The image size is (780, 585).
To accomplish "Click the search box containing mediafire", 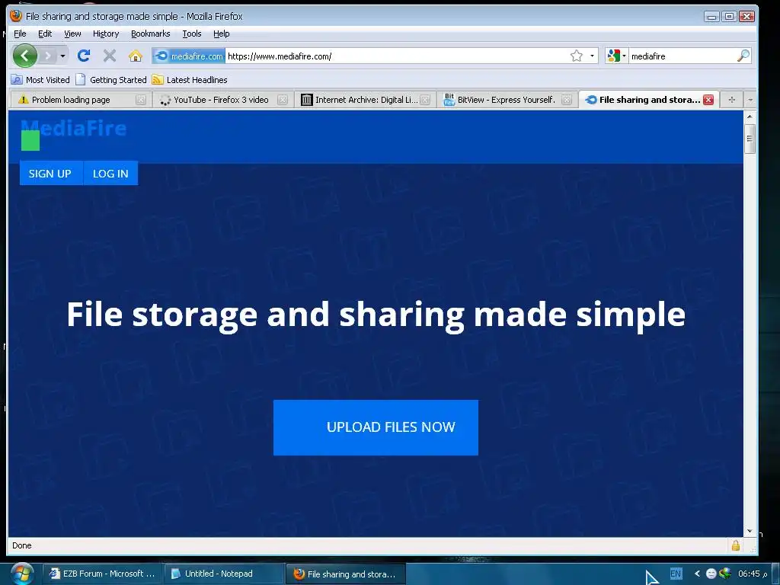I will pos(682,56).
